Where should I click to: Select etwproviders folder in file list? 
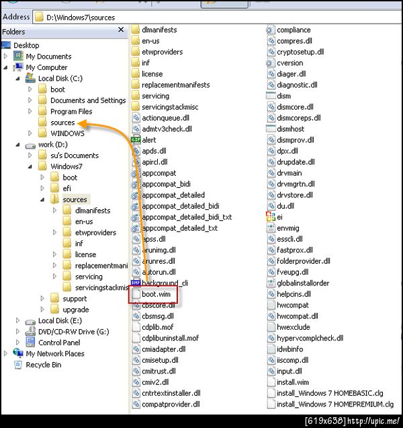tap(162, 52)
